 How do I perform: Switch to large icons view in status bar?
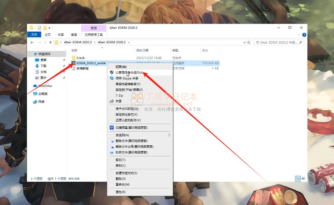tap(303, 179)
